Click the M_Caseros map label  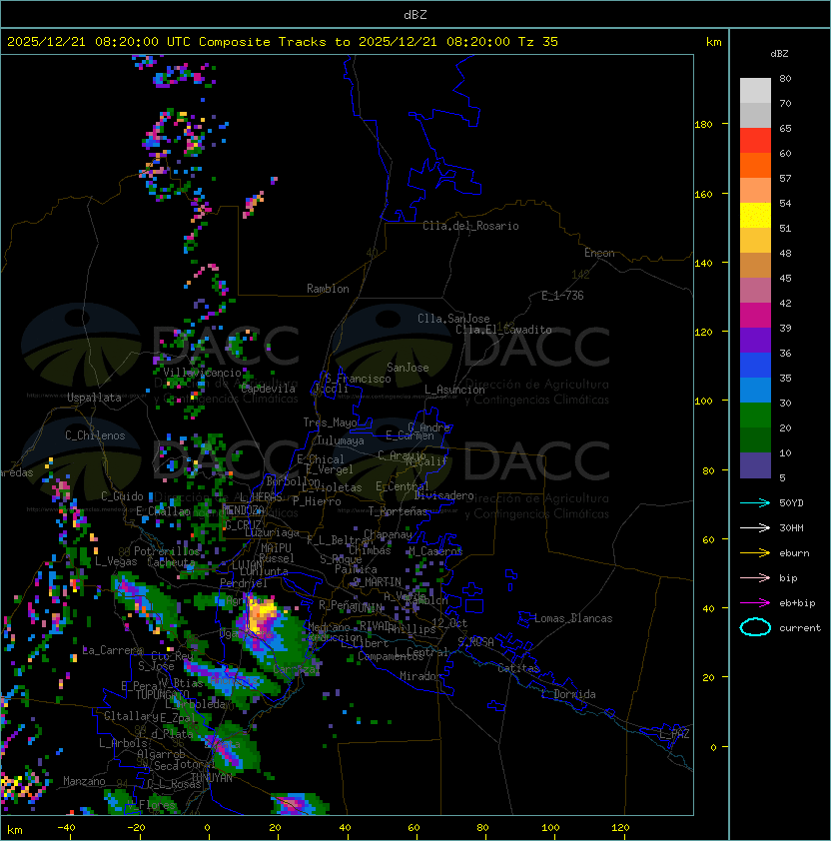click(435, 550)
